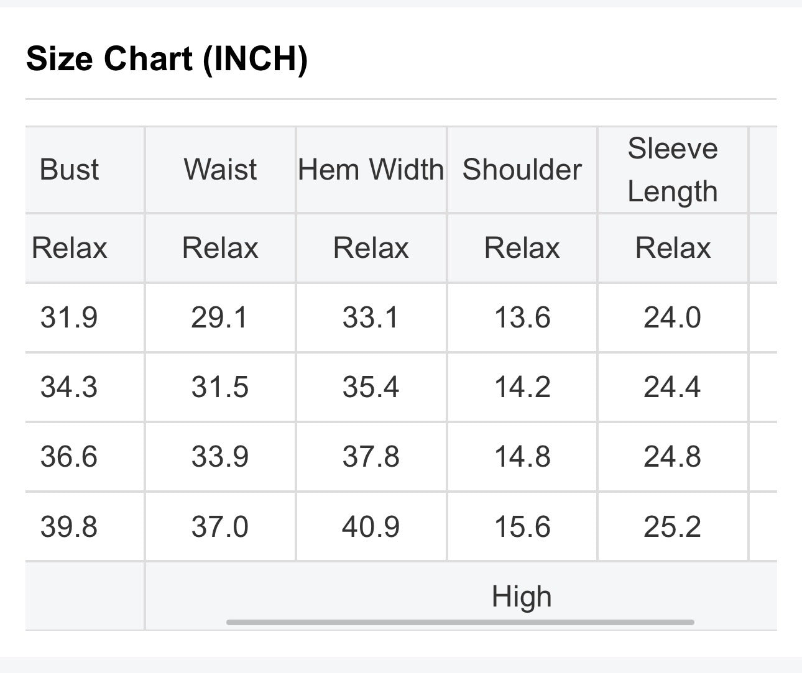This screenshot has height=673, width=802.
Task: Select bust value 31.9
Action: pyautogui.click(x=69, y=318)
